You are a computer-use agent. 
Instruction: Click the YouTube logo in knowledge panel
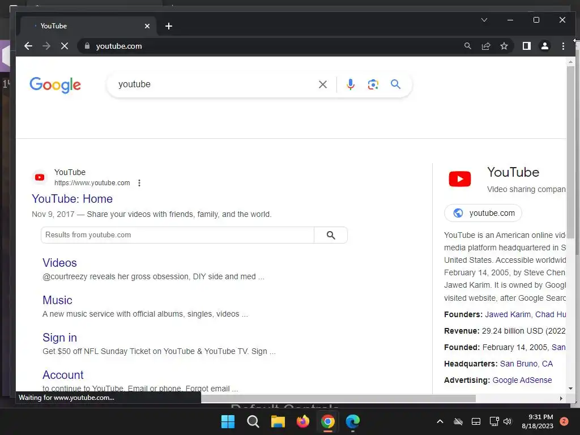coord(460,179)
